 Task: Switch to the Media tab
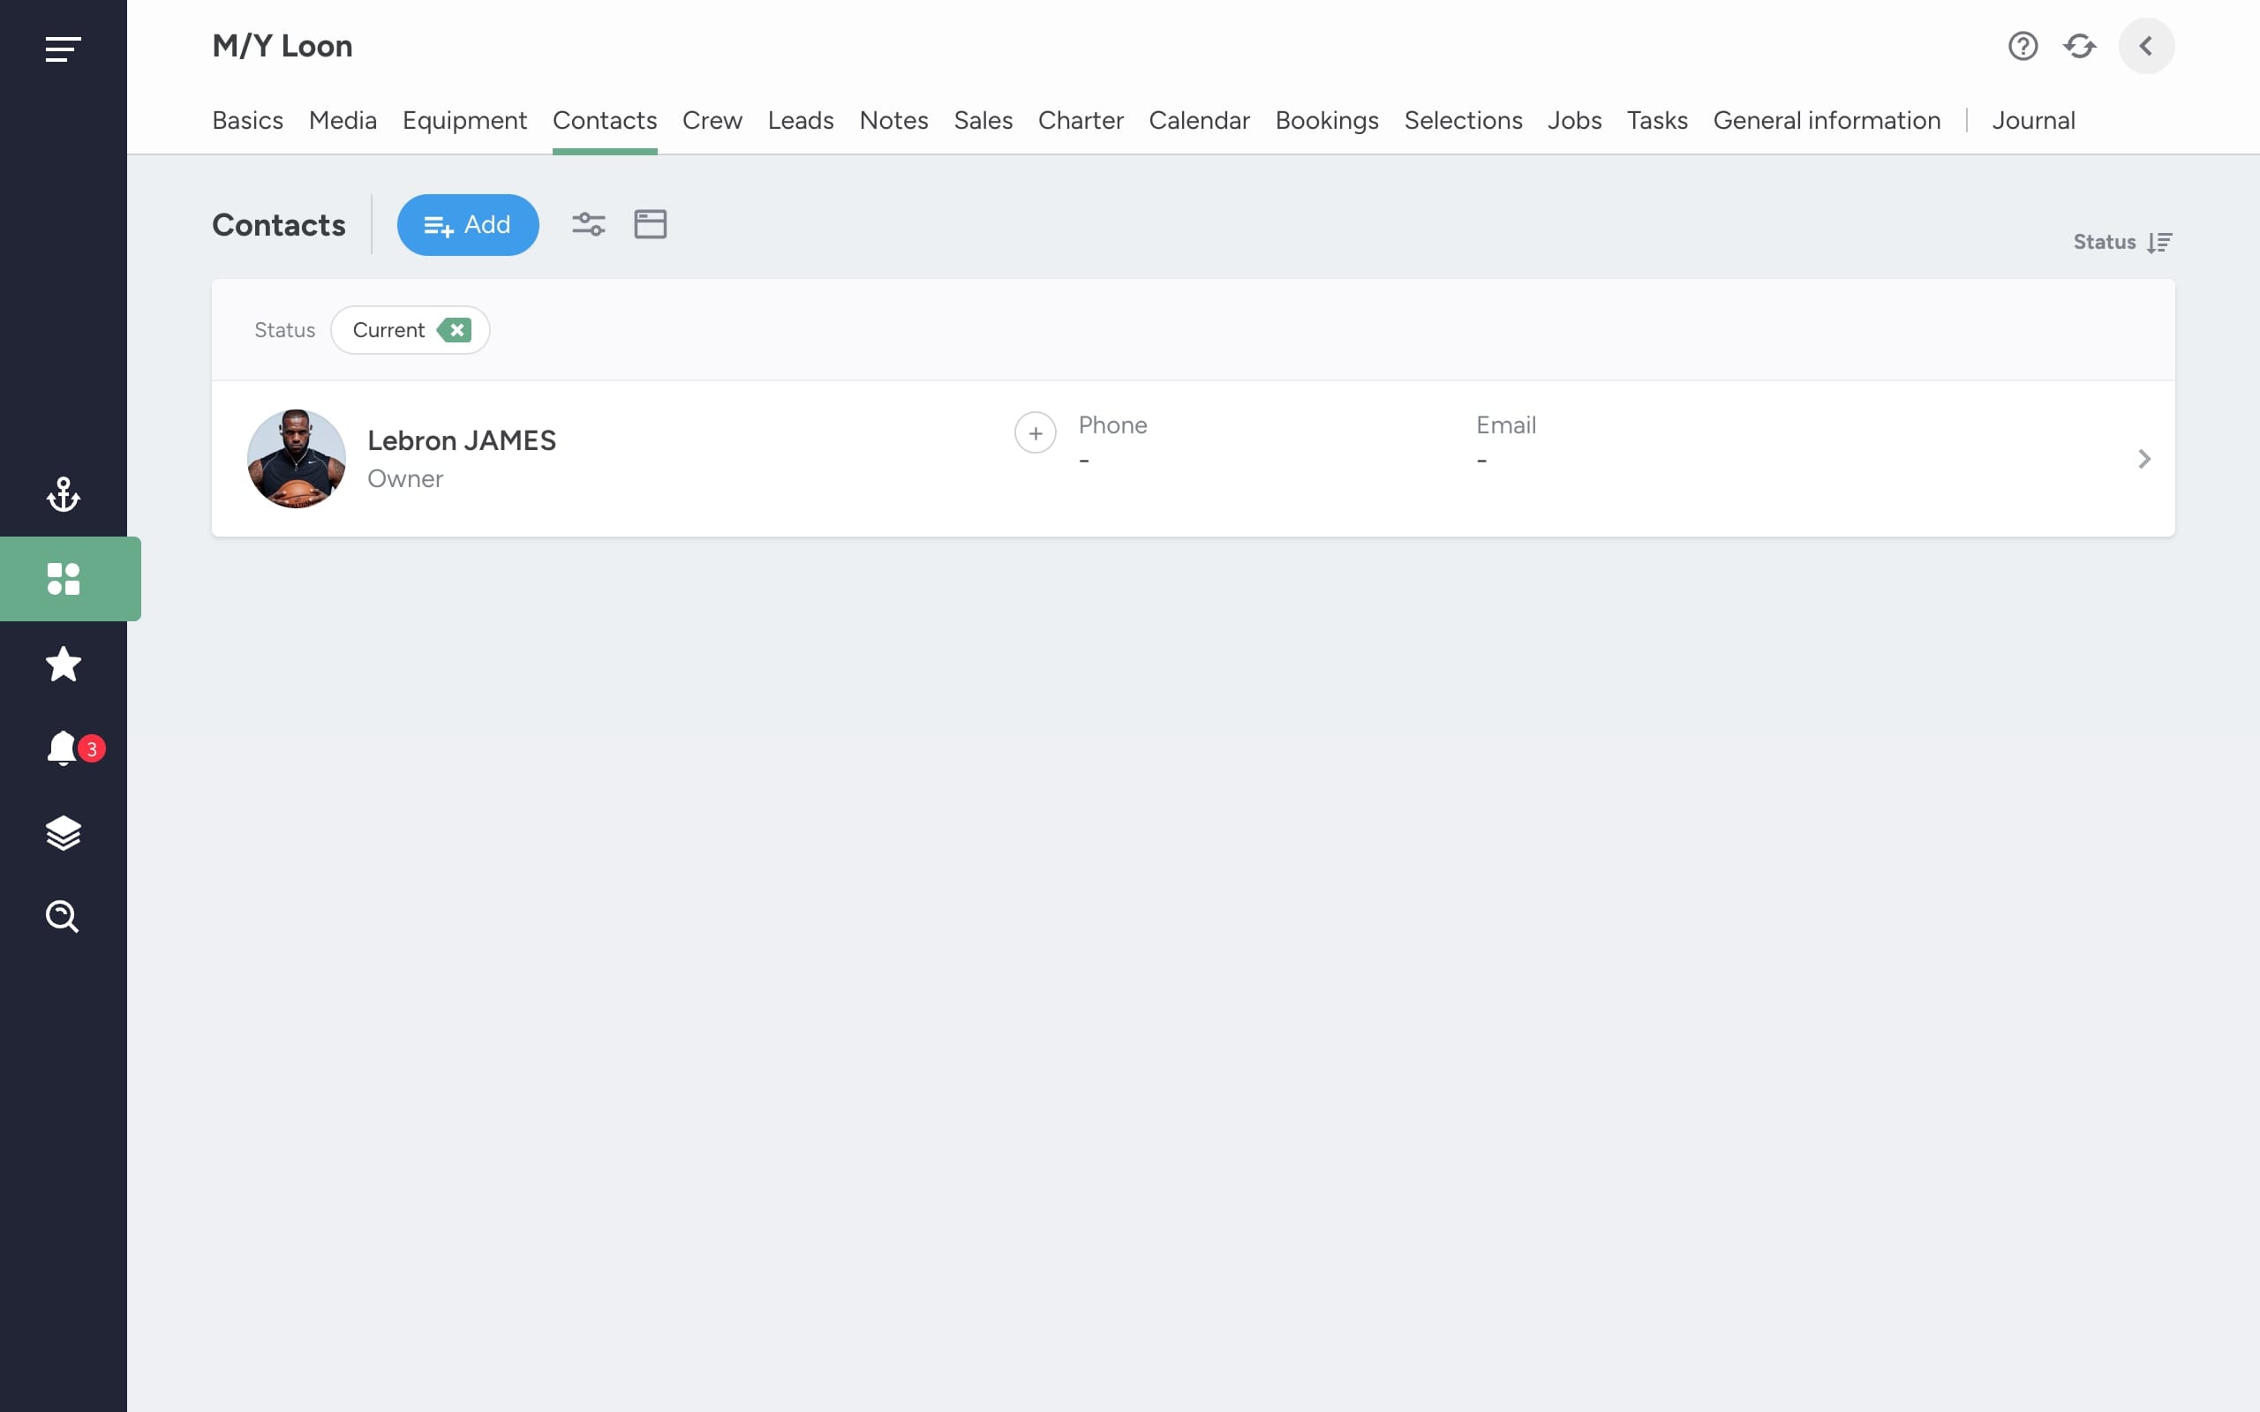tap(343, 121)
